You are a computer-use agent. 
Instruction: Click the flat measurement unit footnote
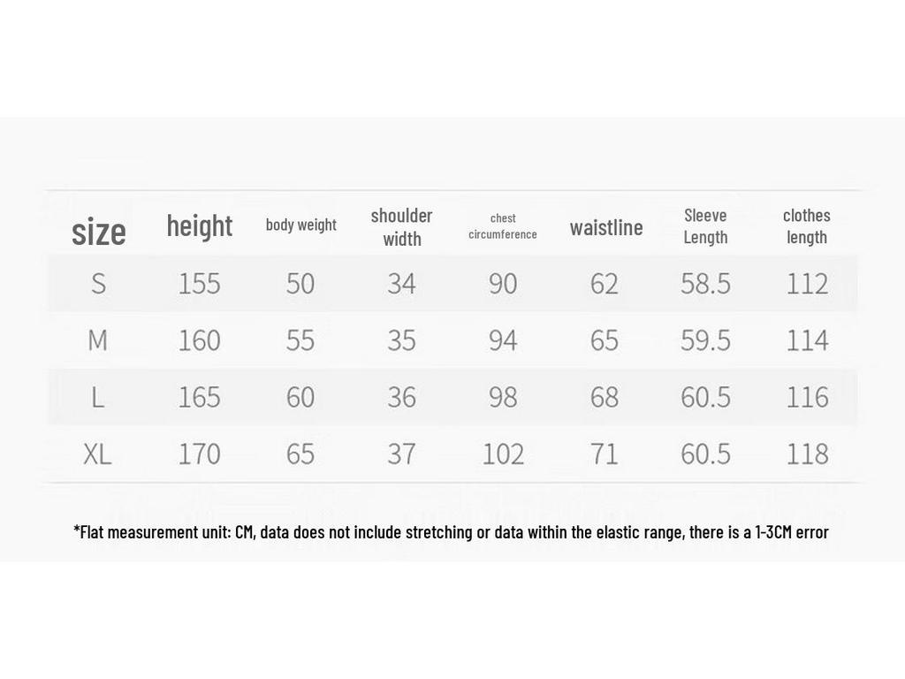(x=452, y=531)
